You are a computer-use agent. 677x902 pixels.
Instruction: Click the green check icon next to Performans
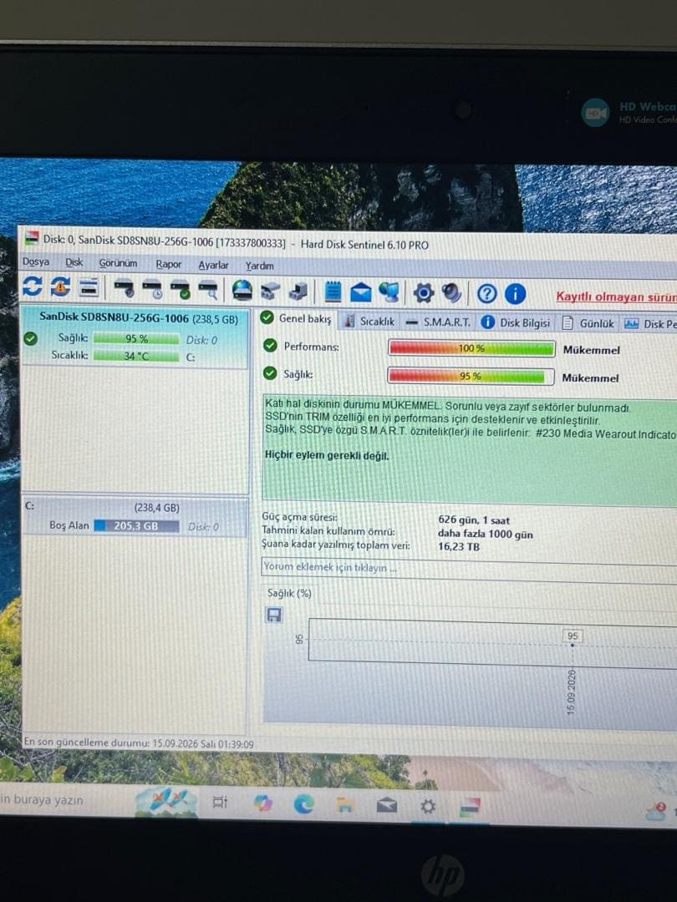tap(270, 346)
